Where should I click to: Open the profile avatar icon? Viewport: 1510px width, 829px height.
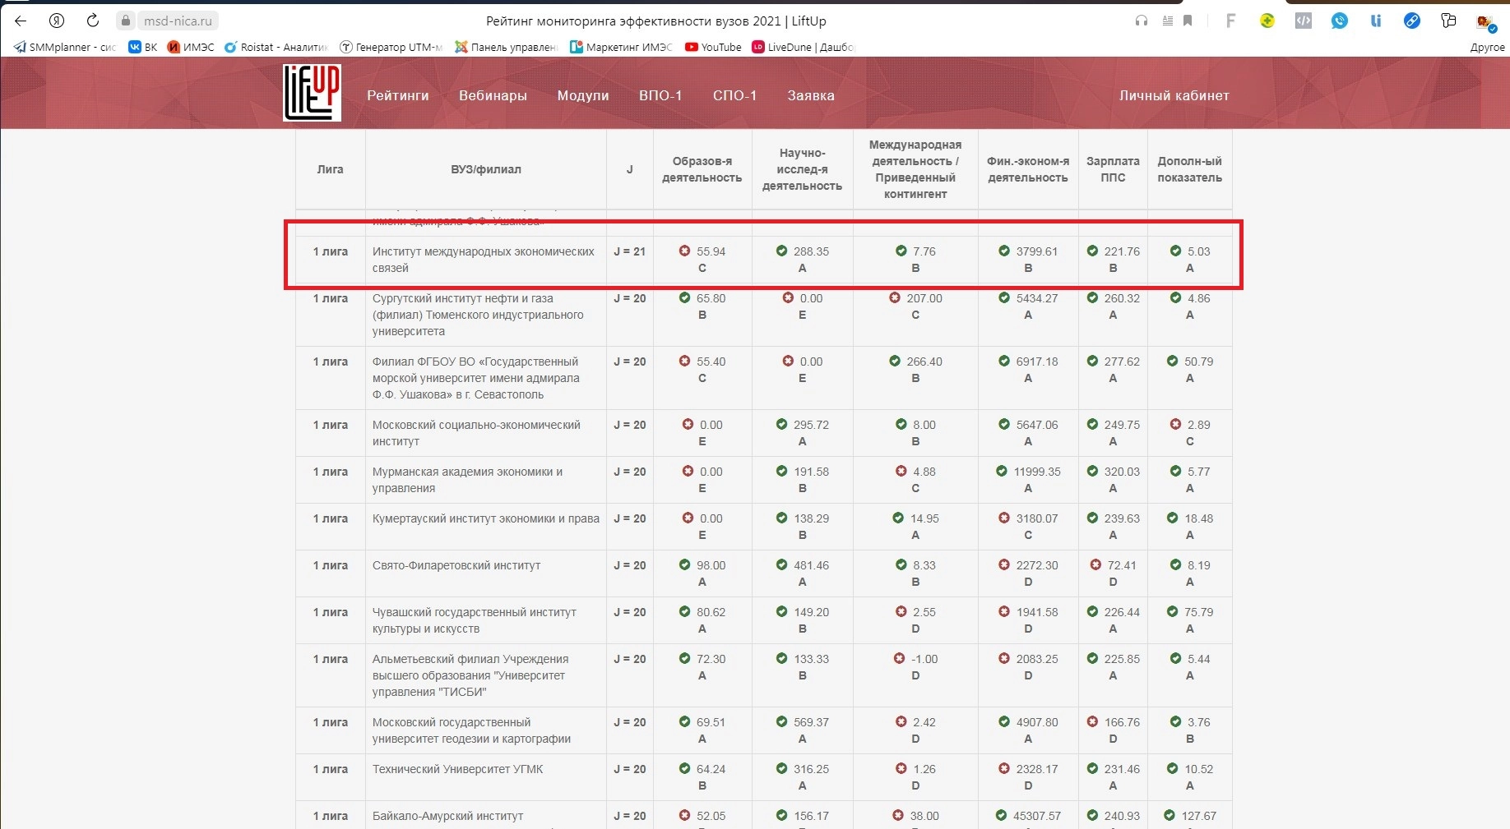click(x=1485, y=22)
